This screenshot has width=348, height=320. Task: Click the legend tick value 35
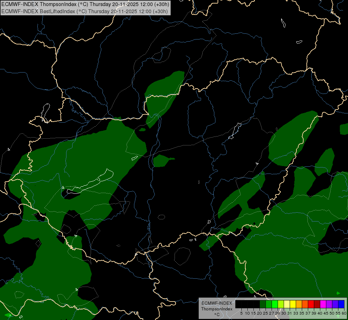pyautogui.click(x=302, y=313)
